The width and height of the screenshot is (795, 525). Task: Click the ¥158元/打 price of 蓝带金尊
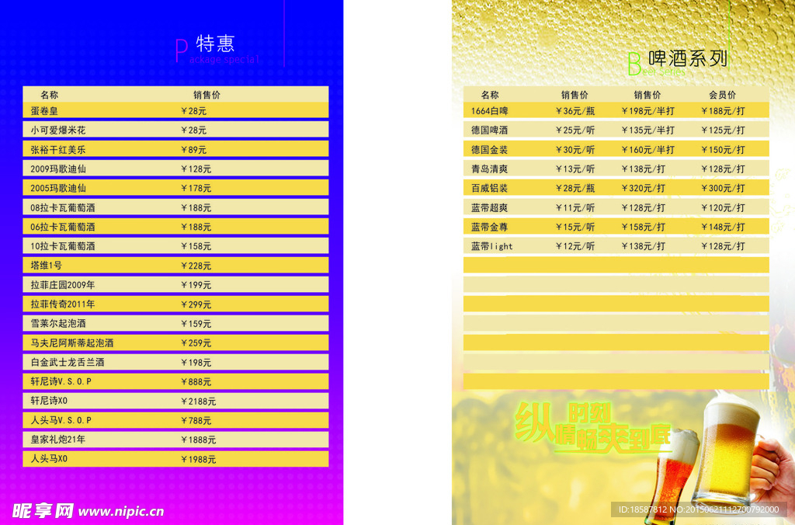coord(644,227)
